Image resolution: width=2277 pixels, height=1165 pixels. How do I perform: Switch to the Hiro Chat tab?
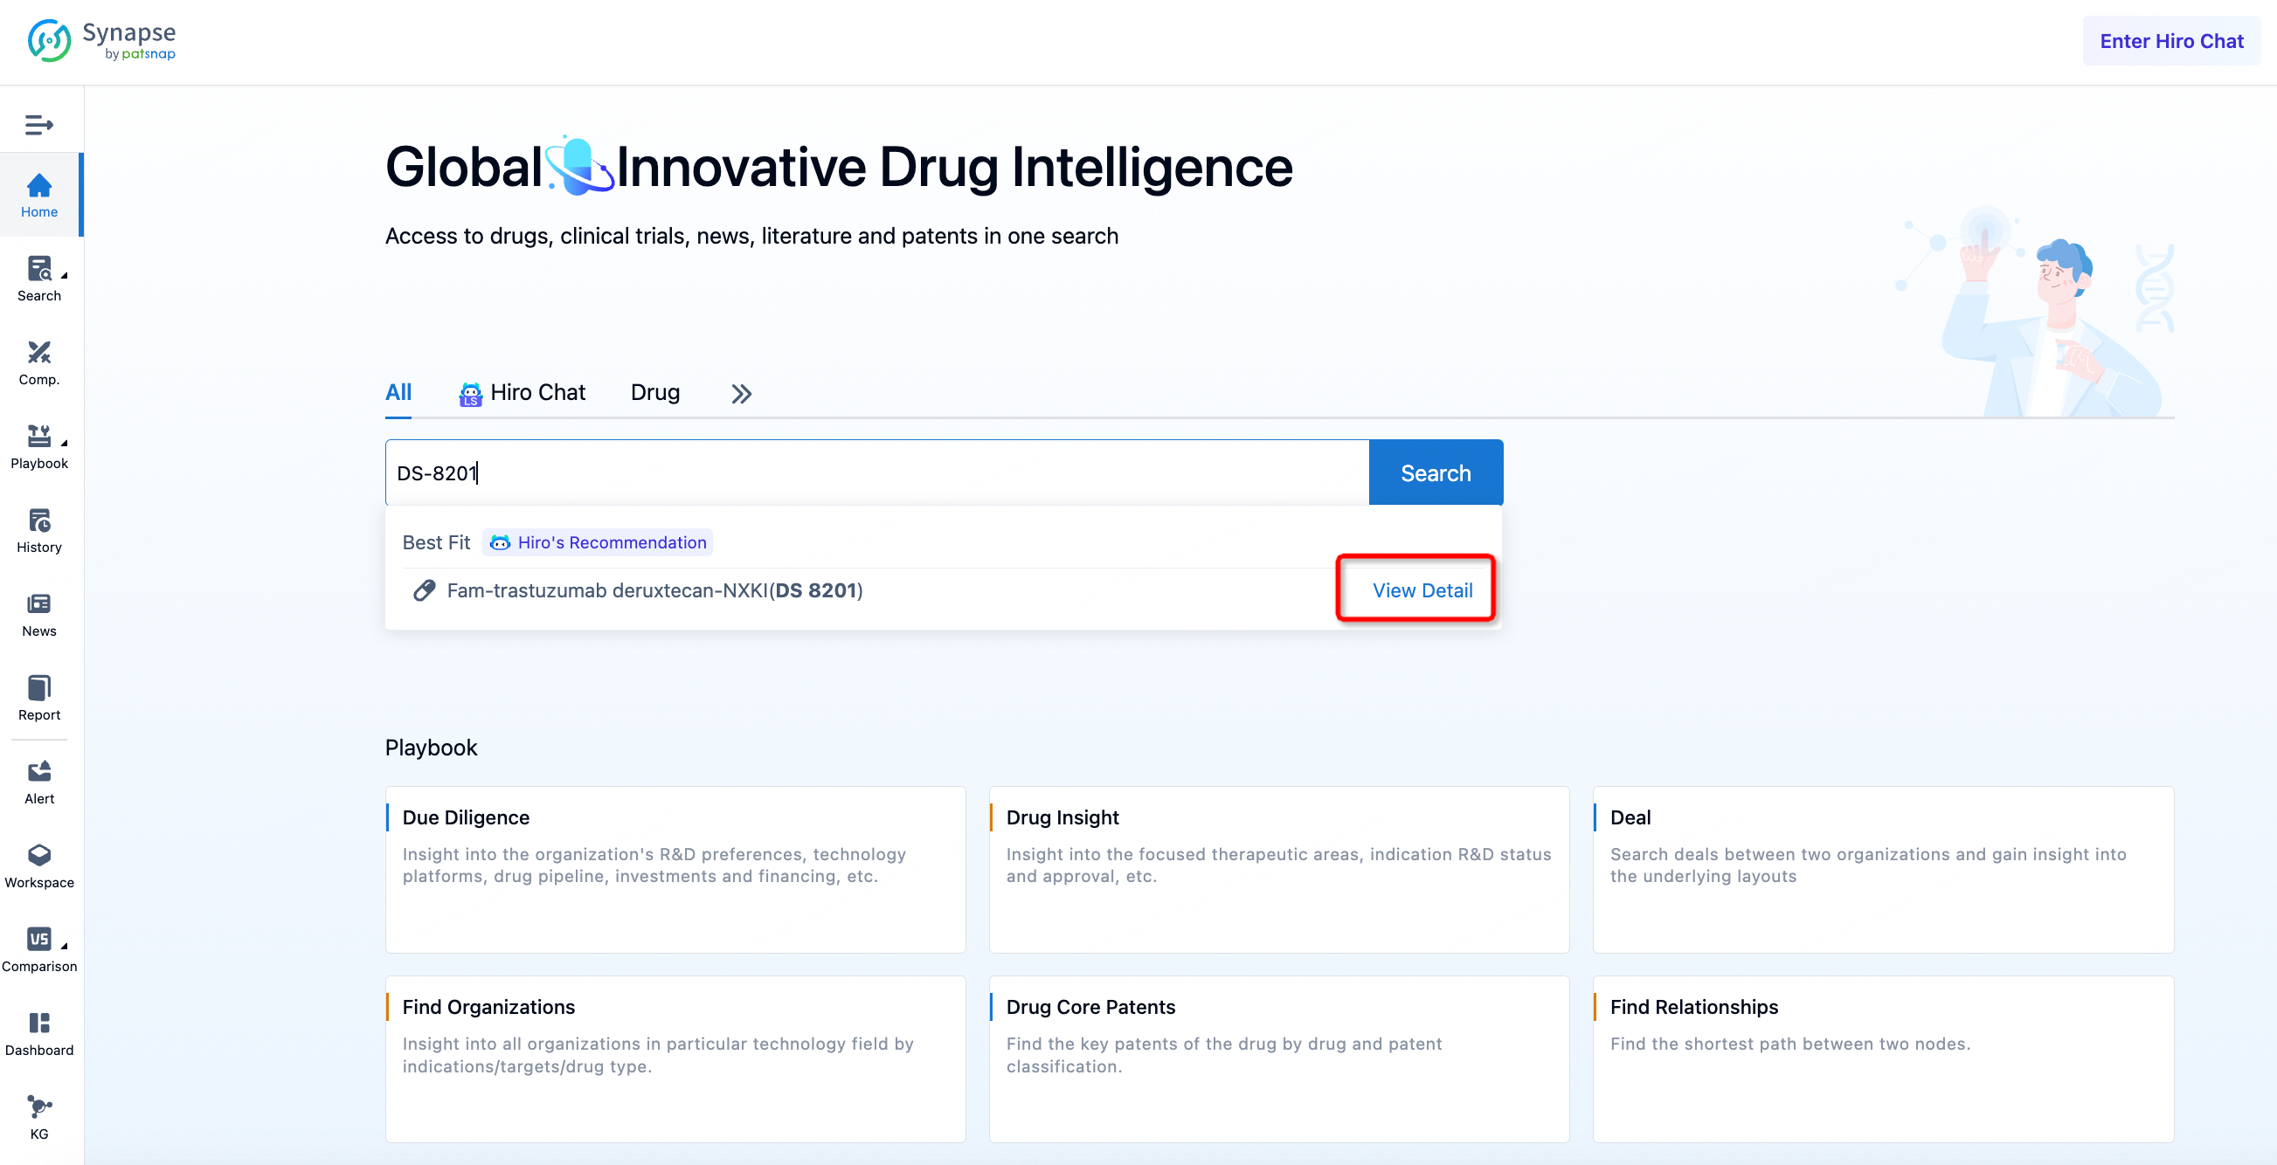[x=523, y=393]
